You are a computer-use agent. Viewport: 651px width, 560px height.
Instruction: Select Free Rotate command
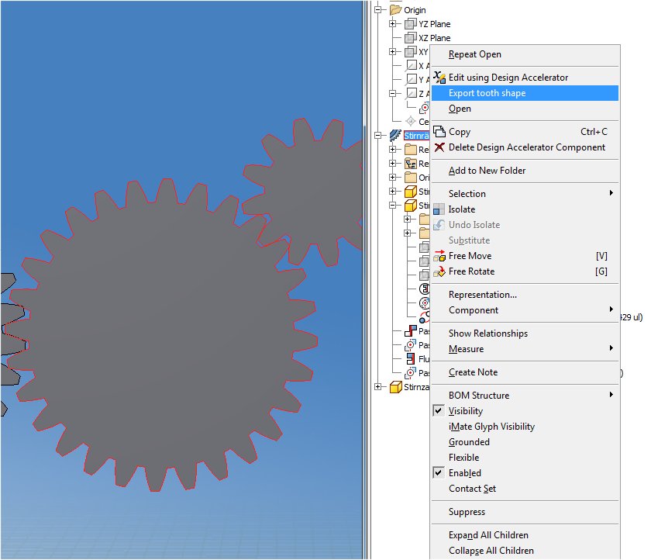pyautogui.click(x=525, y=271)
